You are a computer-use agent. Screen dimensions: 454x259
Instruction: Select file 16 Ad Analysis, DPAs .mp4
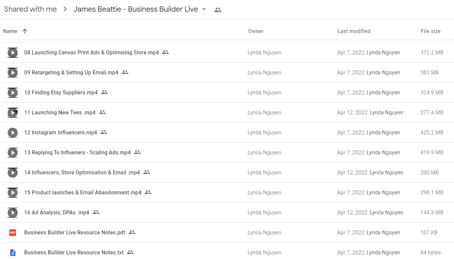click(x=57, y=212)
